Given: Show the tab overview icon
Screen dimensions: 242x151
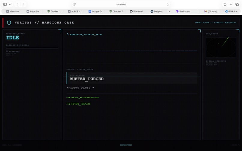Looking at the screenshot, I should [237, 4].
